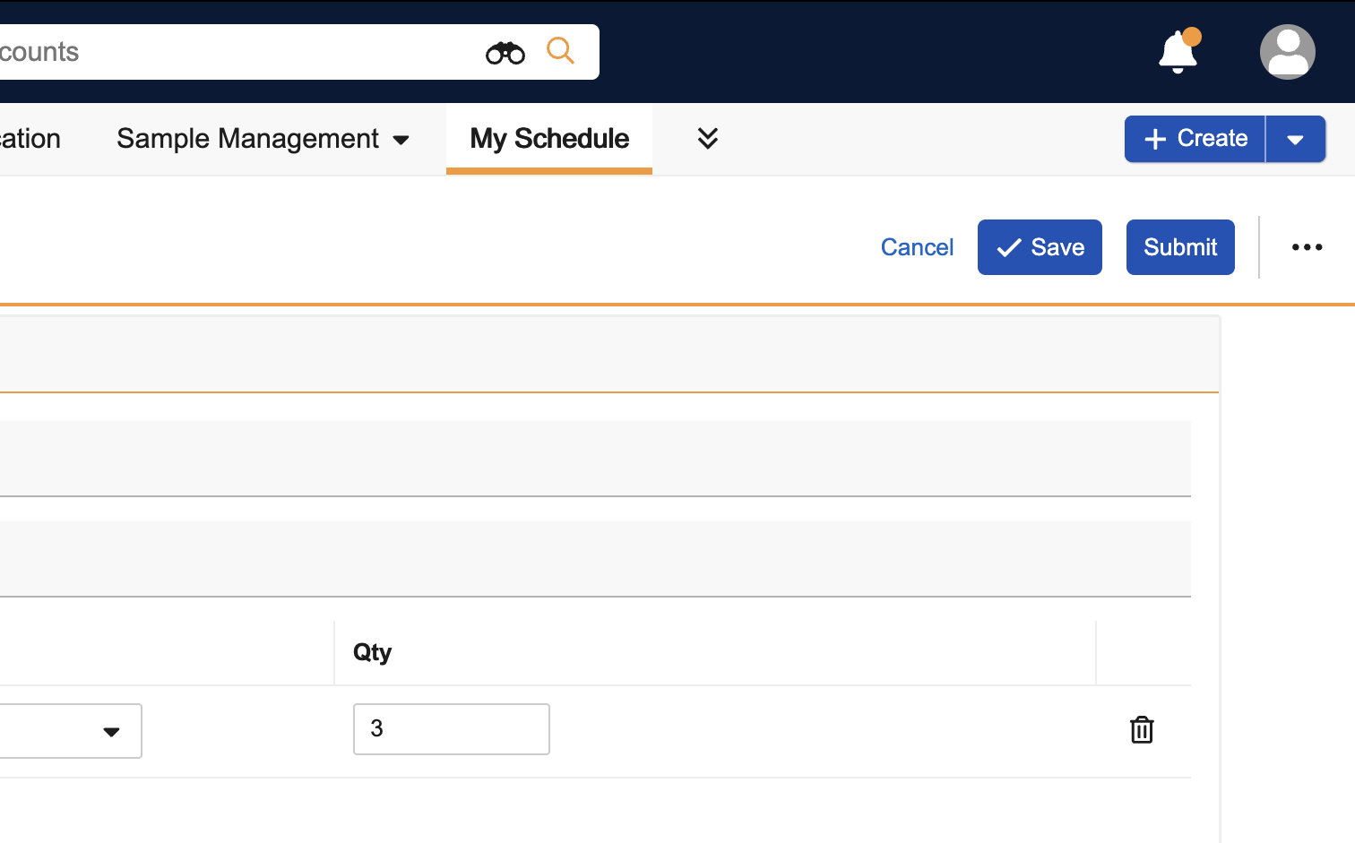Open the three-dot more actions menu
This screenshot has height=843, width=1355.
click(1307, 247)
